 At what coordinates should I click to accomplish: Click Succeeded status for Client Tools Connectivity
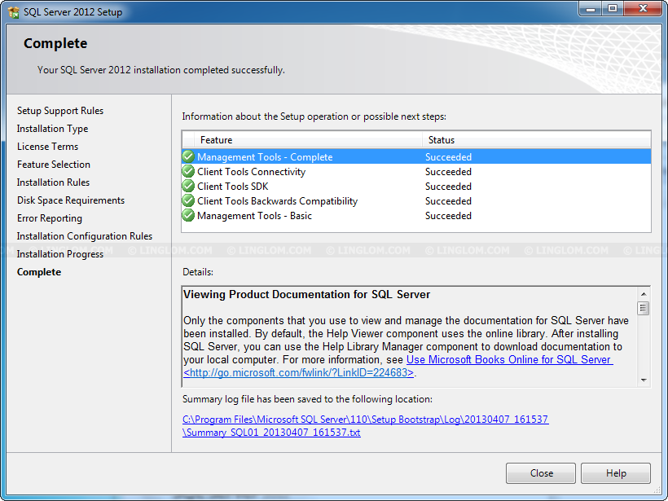click(448, 172)
